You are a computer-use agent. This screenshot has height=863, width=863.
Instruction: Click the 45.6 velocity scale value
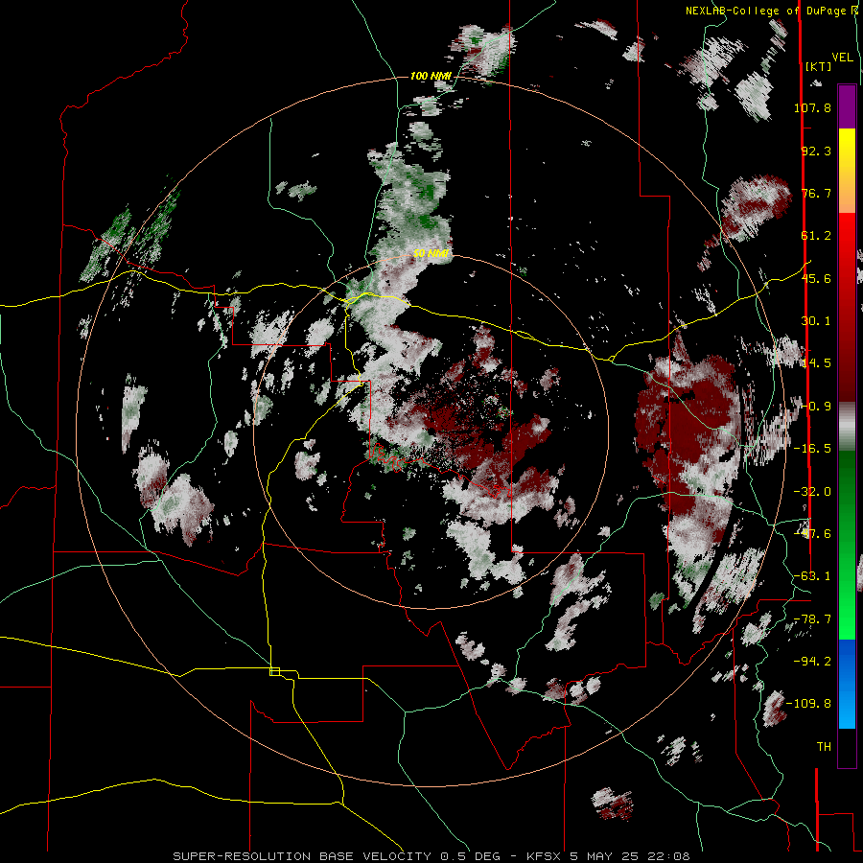click(816, 278)
